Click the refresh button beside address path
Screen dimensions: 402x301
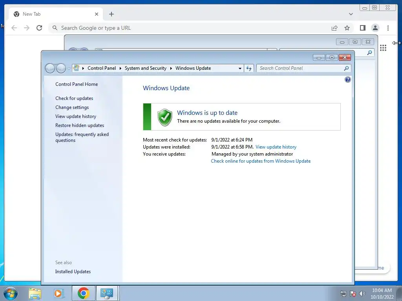[x=249, y=68]
